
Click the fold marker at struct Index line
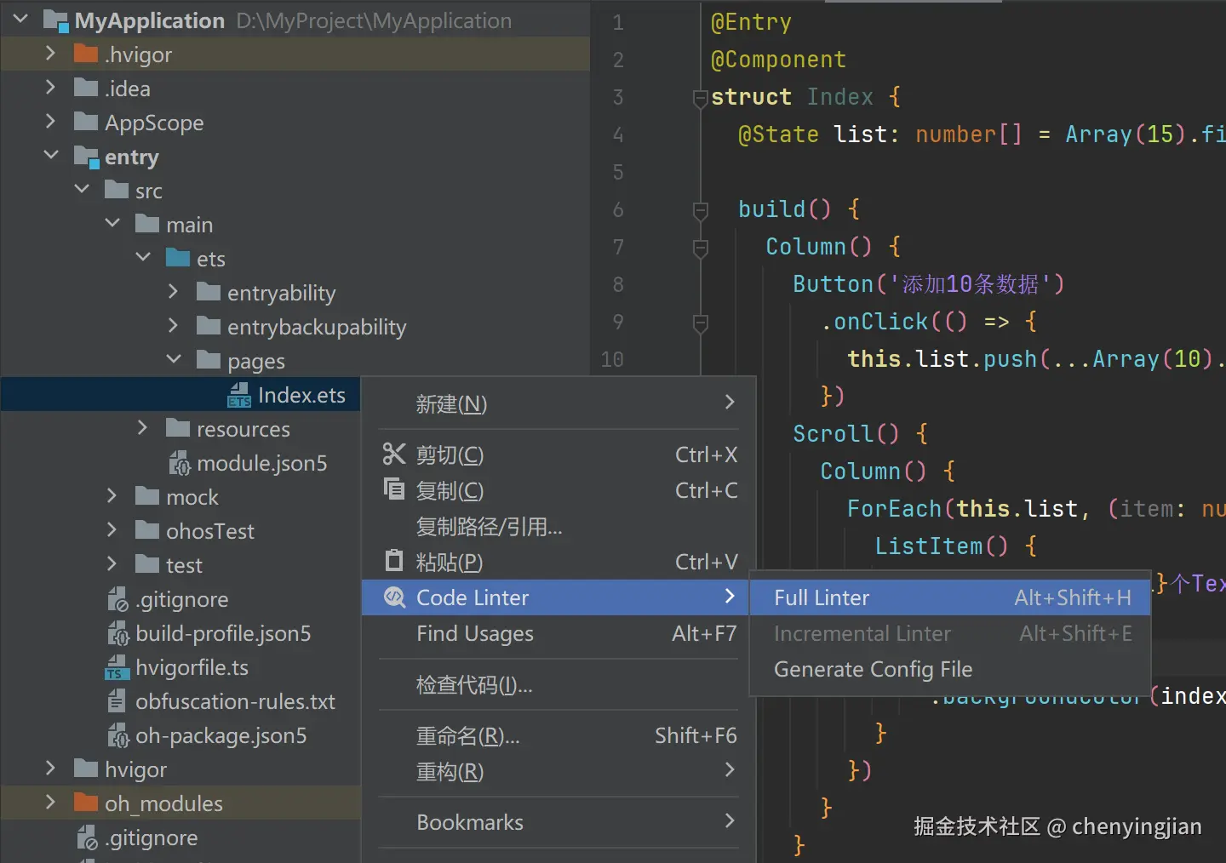coord(701,99)
